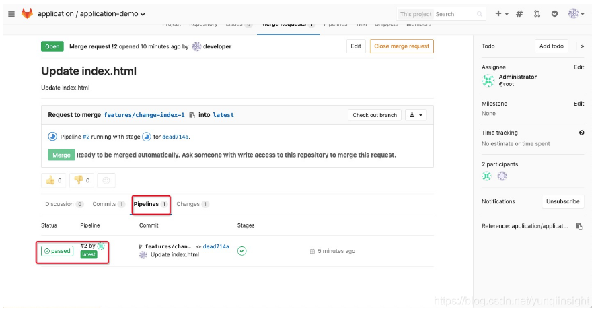Screen dimensions: 596x313
Task: Switch to the Commits tab
Action: pyautogui.click(x=108, y=204)
